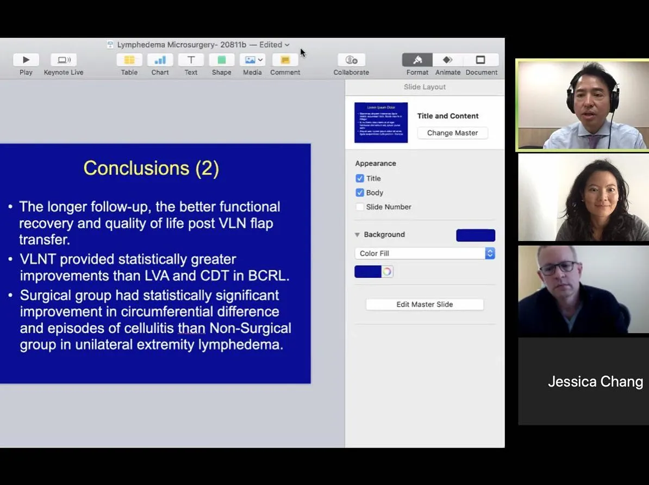Collapse the Background section disclosure triangle
649x485 pixels.
coord(357,235)
